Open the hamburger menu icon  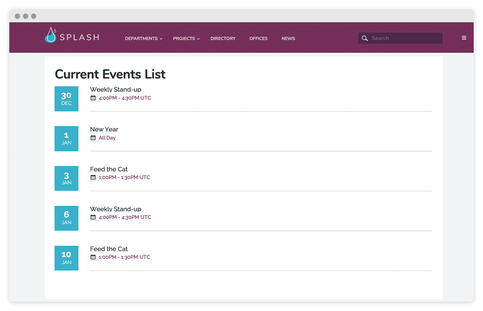(464, 38)
